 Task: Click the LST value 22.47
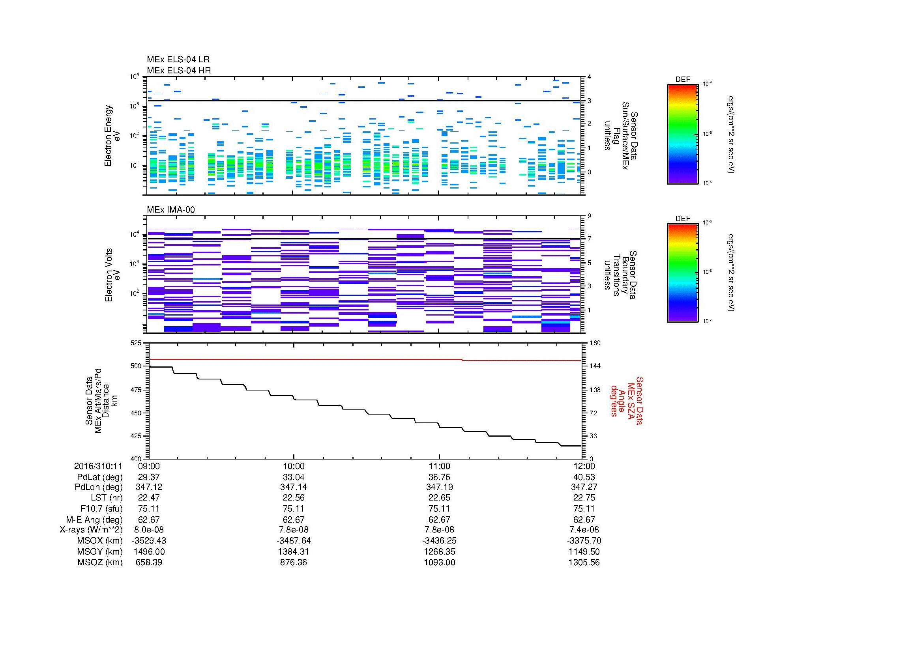149,498
